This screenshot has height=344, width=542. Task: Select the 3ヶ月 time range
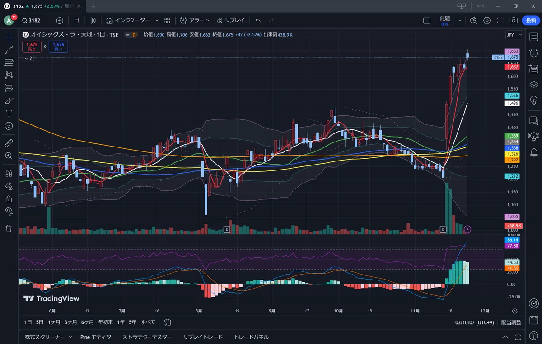[71, 322]
